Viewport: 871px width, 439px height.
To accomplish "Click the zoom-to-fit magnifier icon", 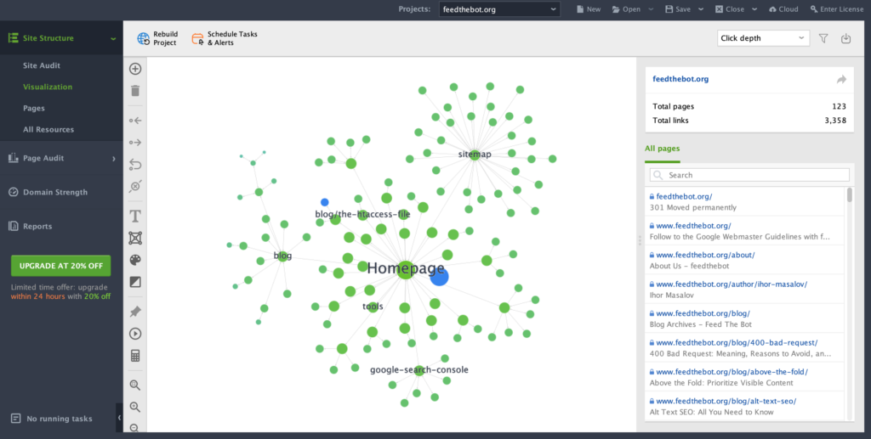I will coord(135,386).
